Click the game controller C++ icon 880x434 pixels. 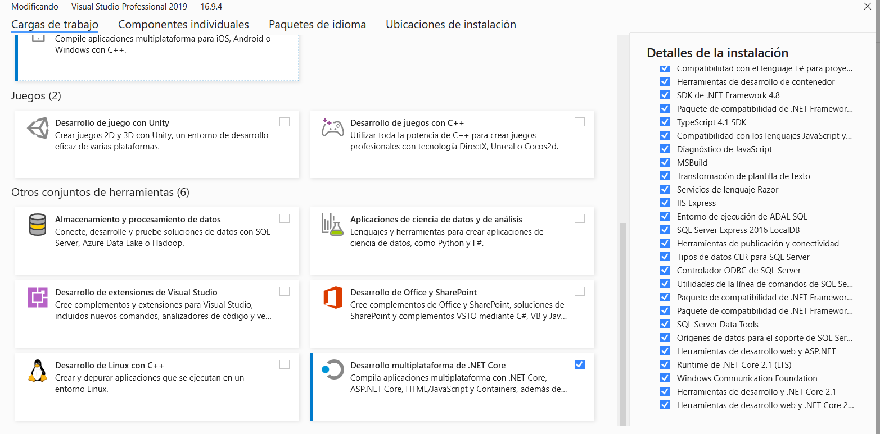[332, 127]
